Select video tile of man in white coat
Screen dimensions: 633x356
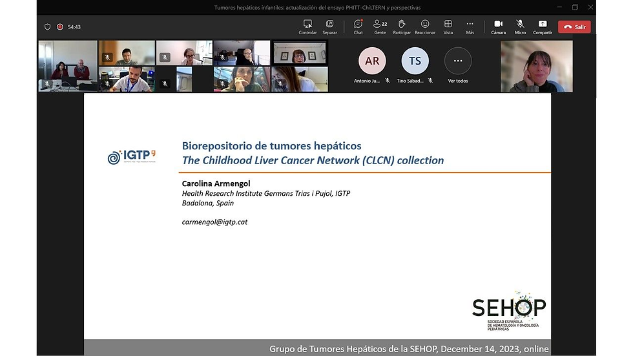coord(127,79)
